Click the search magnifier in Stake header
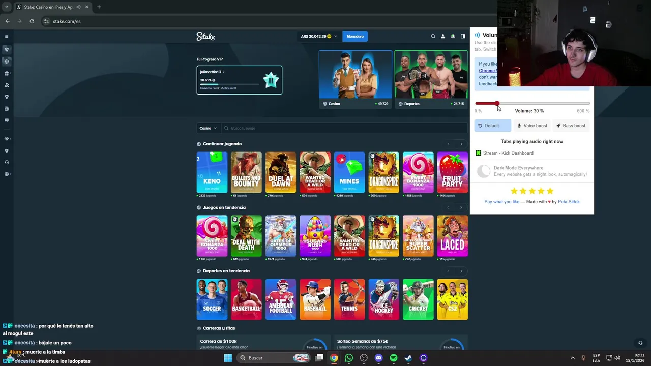The height and width of the screenshot is (366, 651). (x=433, y=36)
